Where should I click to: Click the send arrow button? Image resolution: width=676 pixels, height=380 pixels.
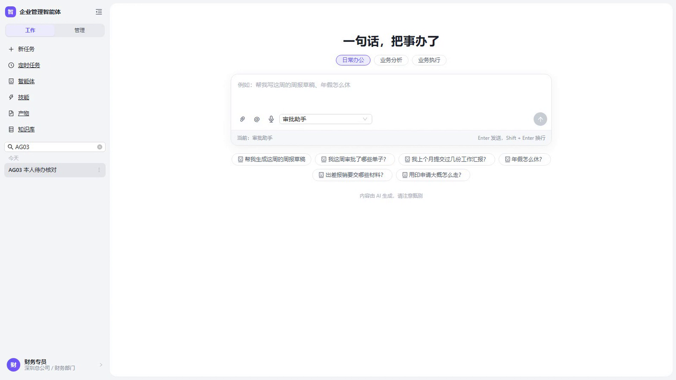pos(540,119)
